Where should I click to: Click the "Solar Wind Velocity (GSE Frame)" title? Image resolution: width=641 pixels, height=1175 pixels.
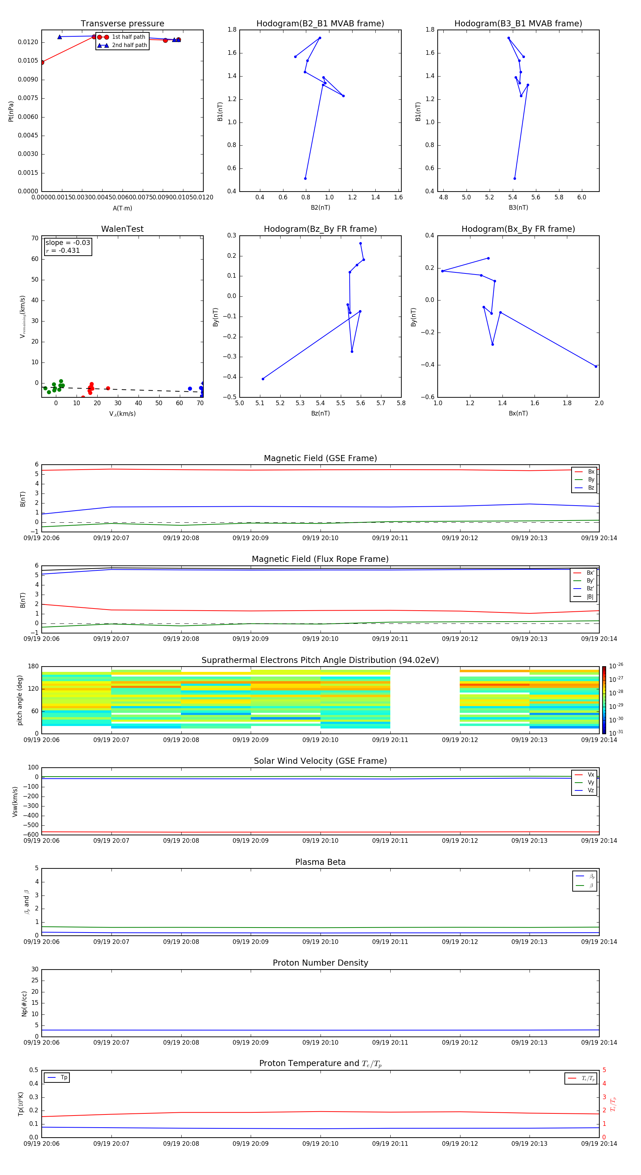[x=320, y=761]
